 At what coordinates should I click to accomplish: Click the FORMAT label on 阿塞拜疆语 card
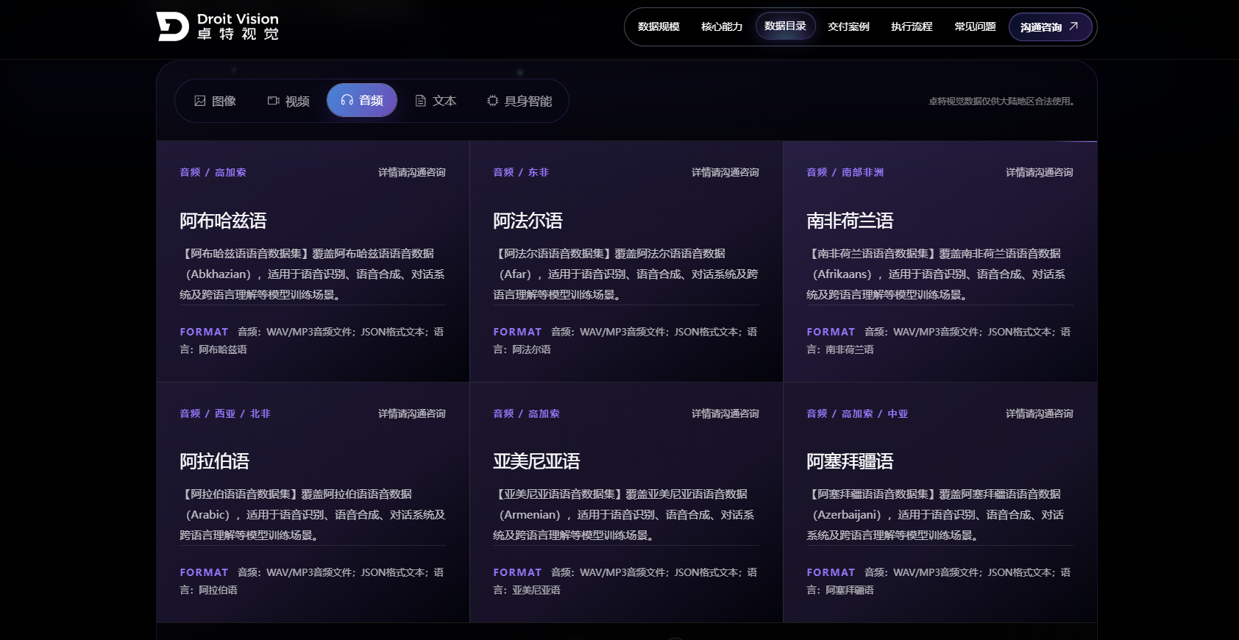tap(831, 572)
